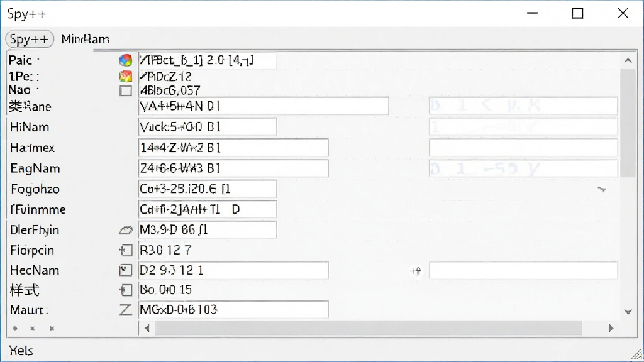This screenshot has height=362, width=644.
Task: Open the MinHam menu item
Action: tap(86, 40)
